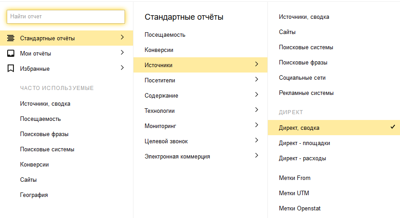Open География from frequently used list
The height and width of the screenshot is (218, 400).
pos(34,195)
